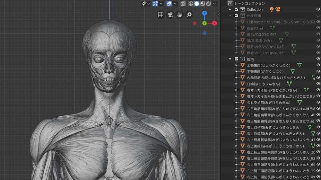
Task: Select 右三角筋鎖骨部 row in outliner
Action: (281, 121)
